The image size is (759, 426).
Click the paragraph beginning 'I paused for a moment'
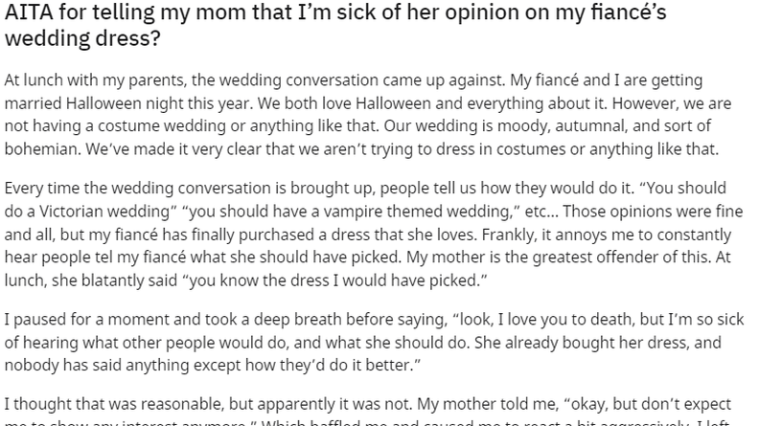click(x=374, y=343)
